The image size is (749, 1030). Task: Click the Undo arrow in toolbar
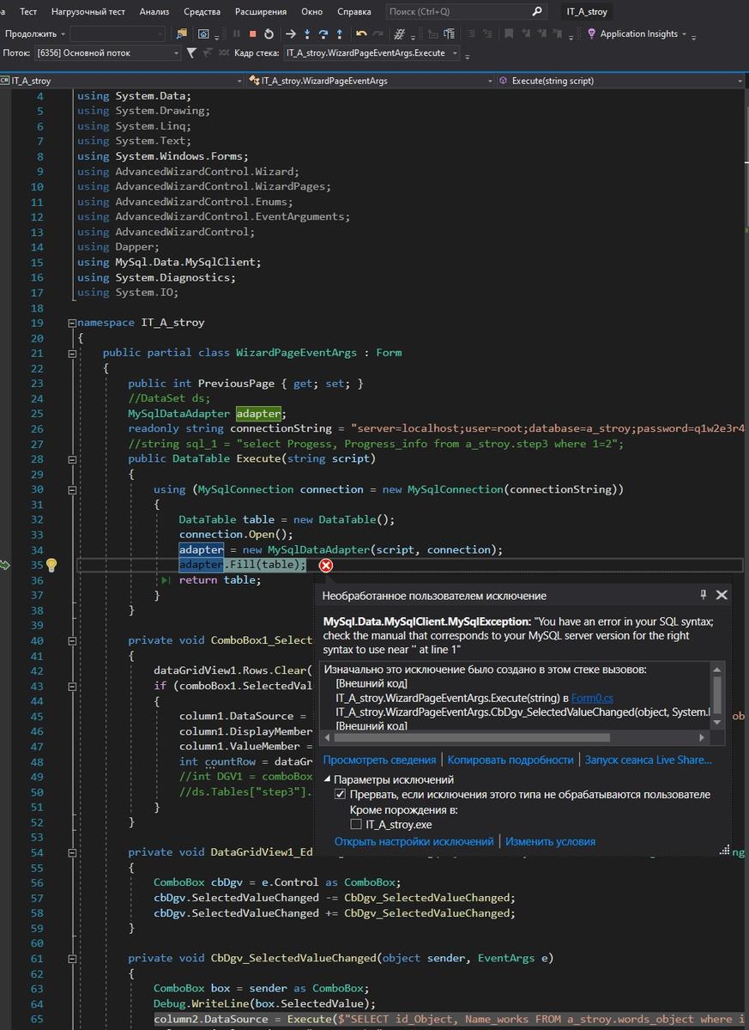click(x=361, y=34)
